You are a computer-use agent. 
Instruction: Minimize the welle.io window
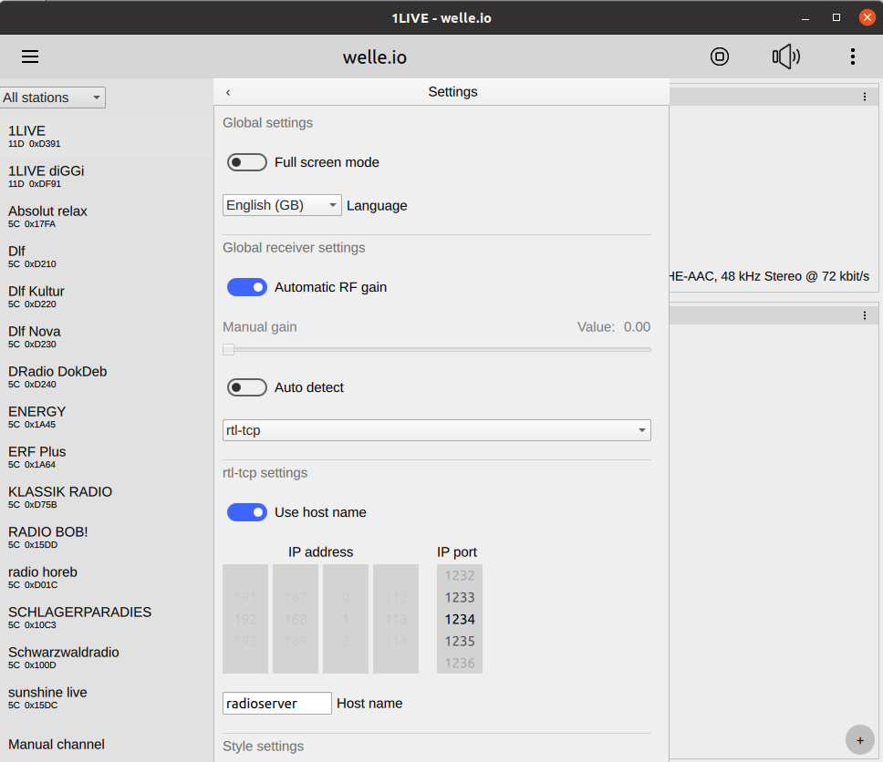click(805, 18)
